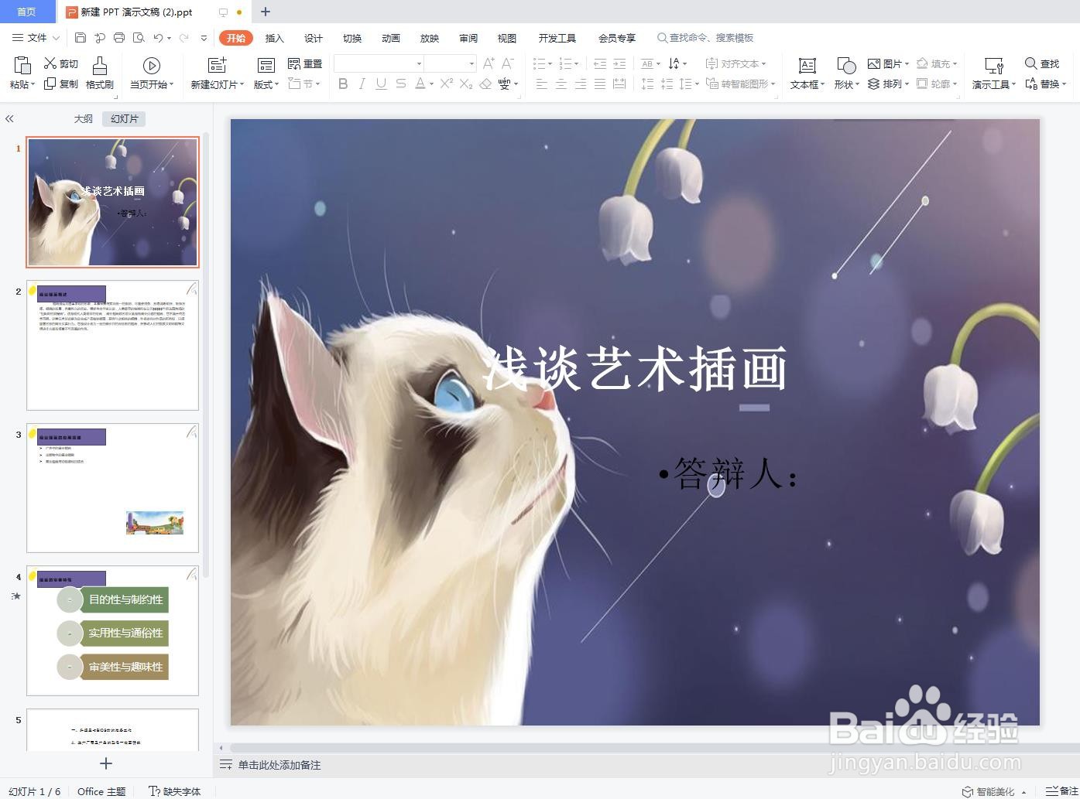Select slide 4 thumbnail

tap(112, 630)
